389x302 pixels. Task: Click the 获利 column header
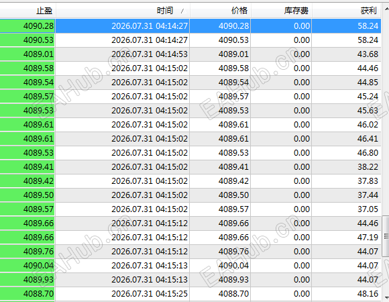coord(346,11)
